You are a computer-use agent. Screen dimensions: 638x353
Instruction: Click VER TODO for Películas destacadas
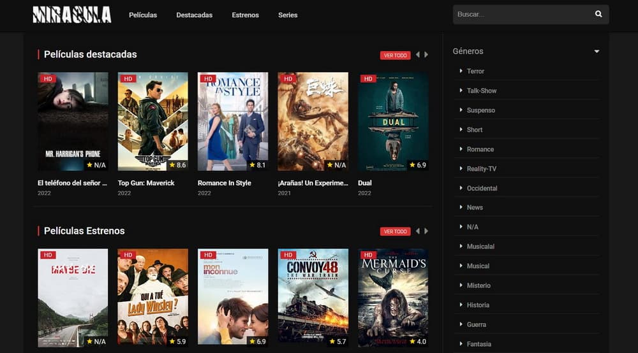click(395, 55)
